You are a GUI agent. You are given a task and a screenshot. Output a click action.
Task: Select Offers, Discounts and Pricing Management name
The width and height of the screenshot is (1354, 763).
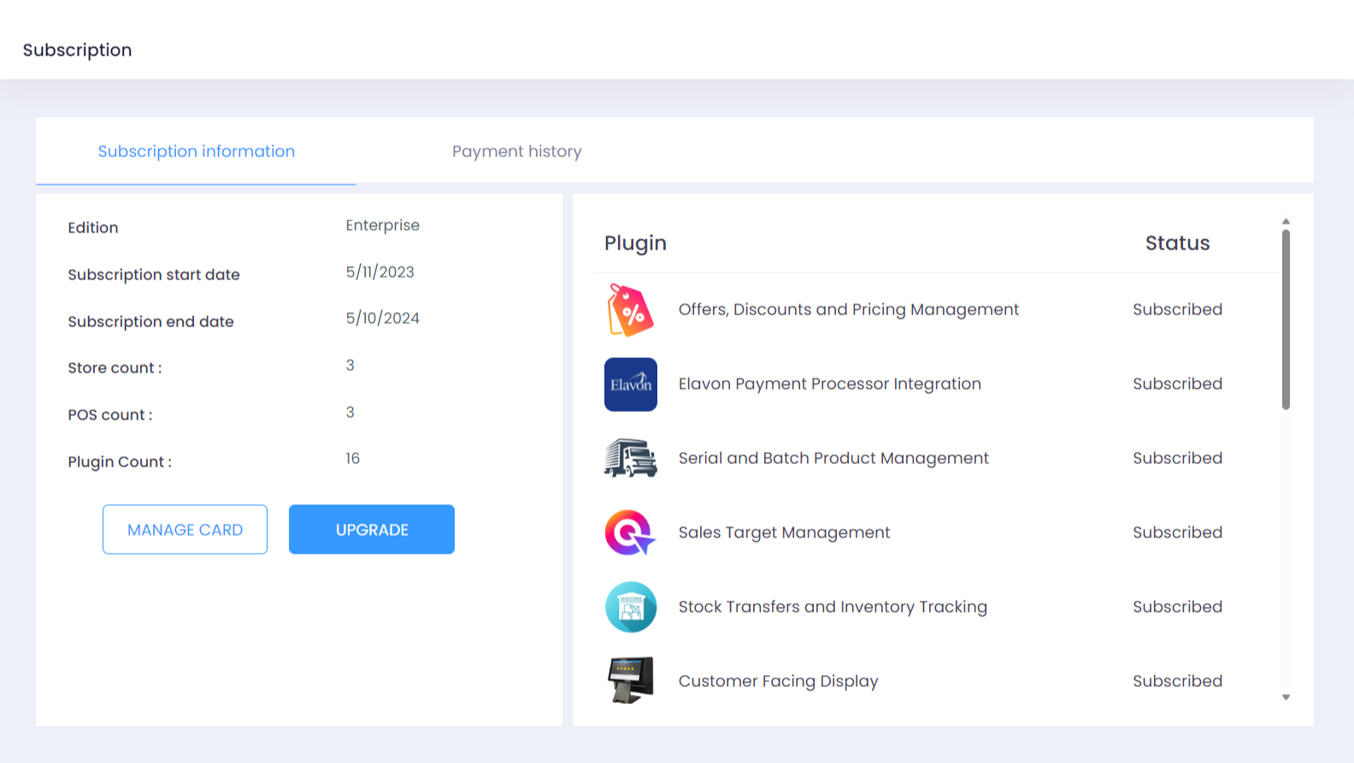pos(848,309)
